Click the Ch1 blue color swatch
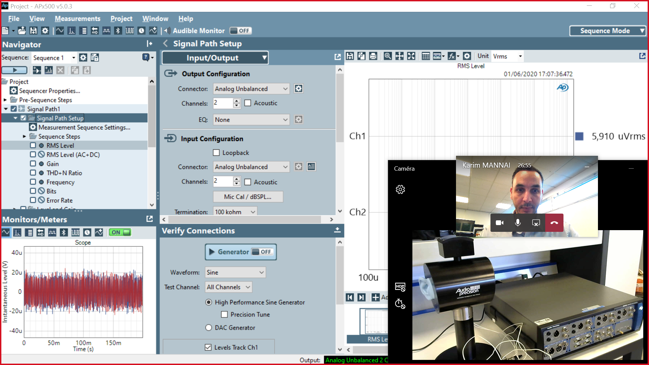 click(x=579, y=136)
